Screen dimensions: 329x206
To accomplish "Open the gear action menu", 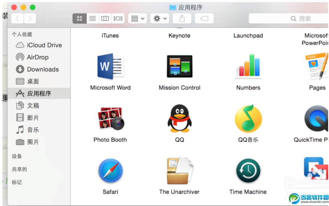I will (x=160, y=19).
